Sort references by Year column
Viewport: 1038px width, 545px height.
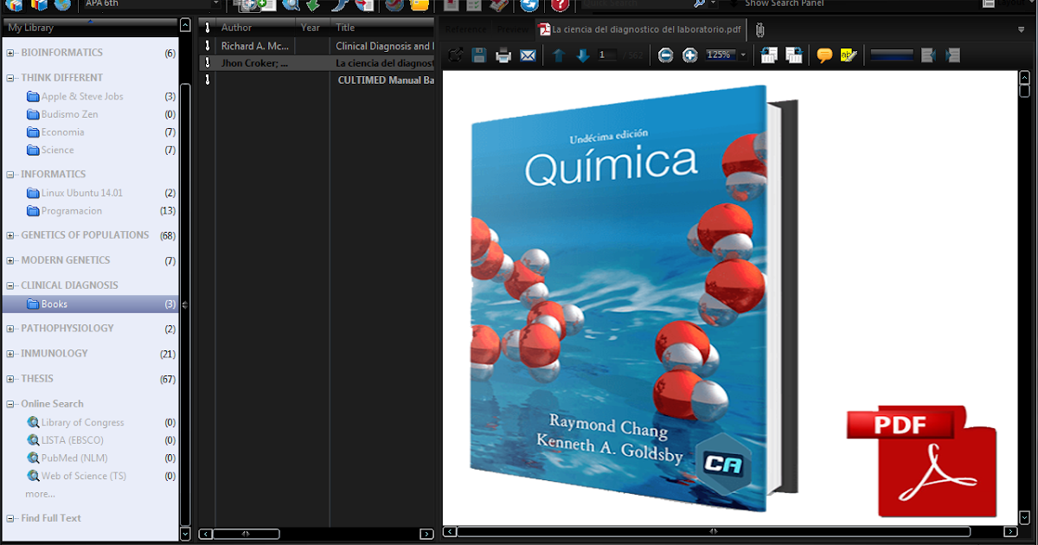tap(313, 28)
